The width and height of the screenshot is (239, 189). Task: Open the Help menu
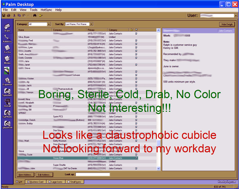(x=58, y=10)
